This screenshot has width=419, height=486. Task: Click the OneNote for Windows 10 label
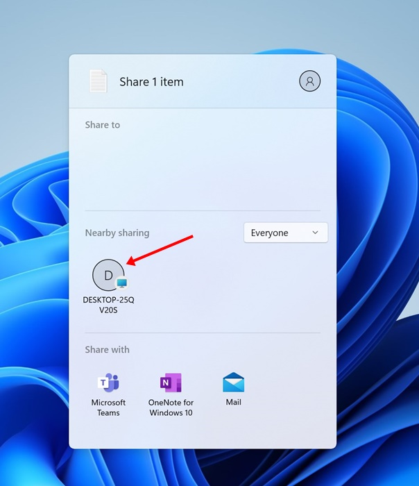click(x=171, y=408)
